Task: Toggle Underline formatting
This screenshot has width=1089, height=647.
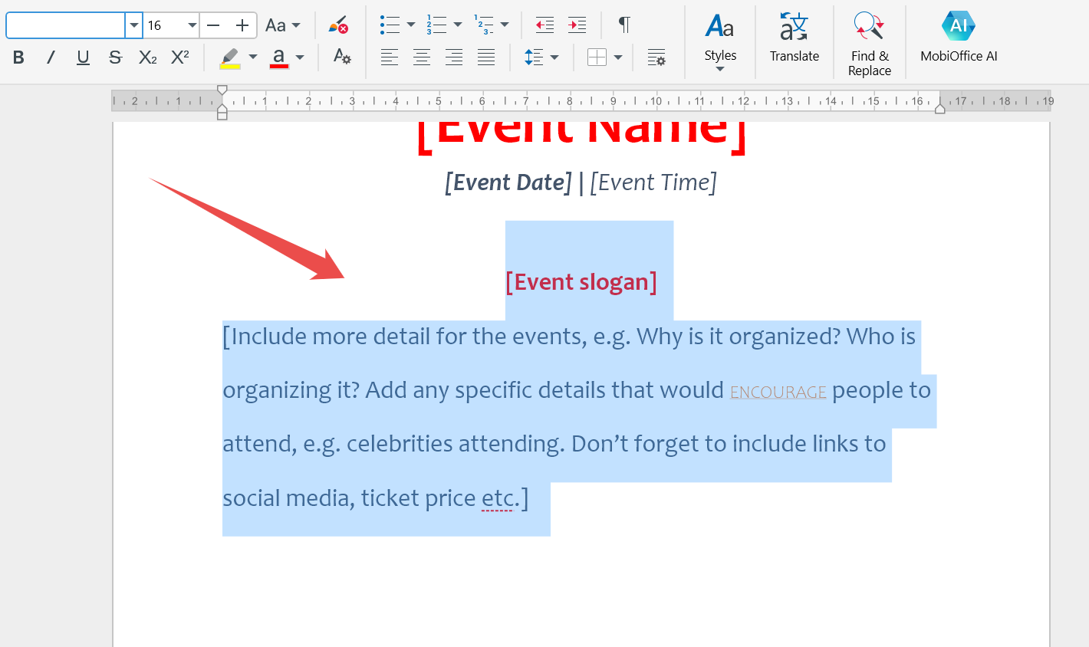Action: click(83, 57)
